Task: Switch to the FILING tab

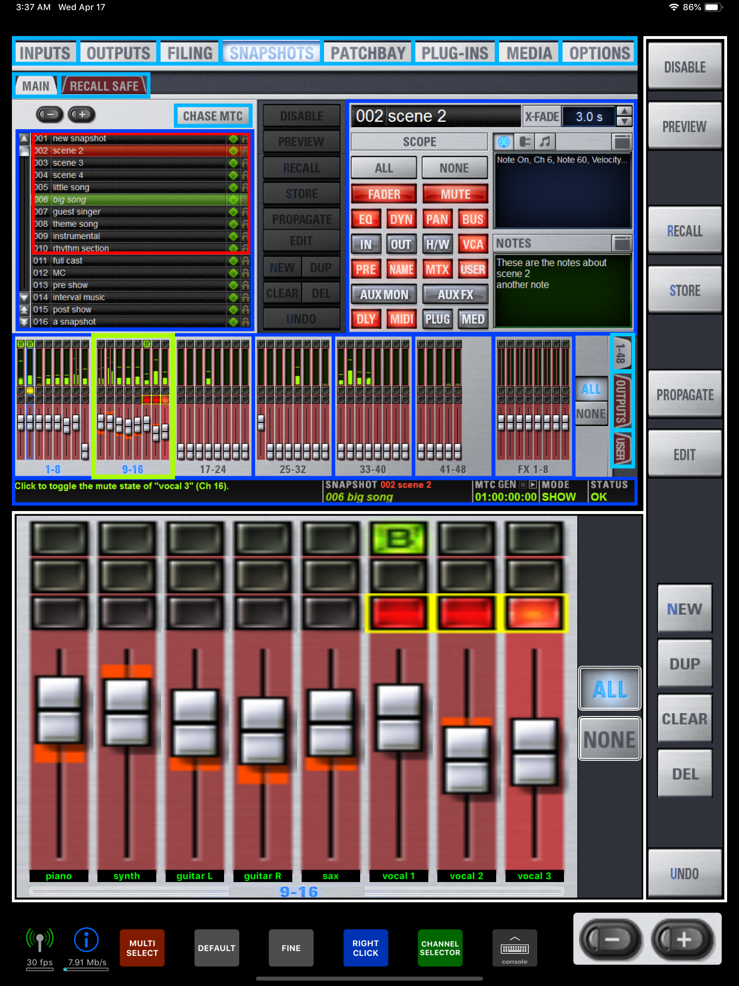Action: (x=190, y=53)
